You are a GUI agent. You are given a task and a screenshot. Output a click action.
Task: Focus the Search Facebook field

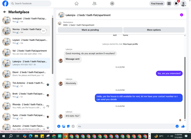31,3
